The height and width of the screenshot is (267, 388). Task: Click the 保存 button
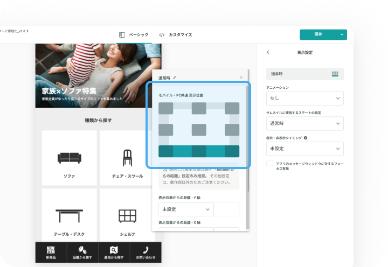pyautogui.click(x=318, y=34)
